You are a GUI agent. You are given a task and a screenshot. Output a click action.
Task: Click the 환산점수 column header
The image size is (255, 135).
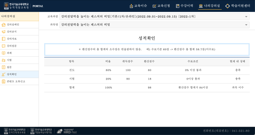(x=149, y=62)
